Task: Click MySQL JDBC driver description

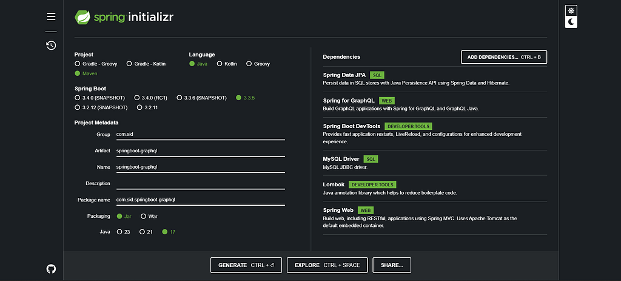Action: [x=345, y=168]
